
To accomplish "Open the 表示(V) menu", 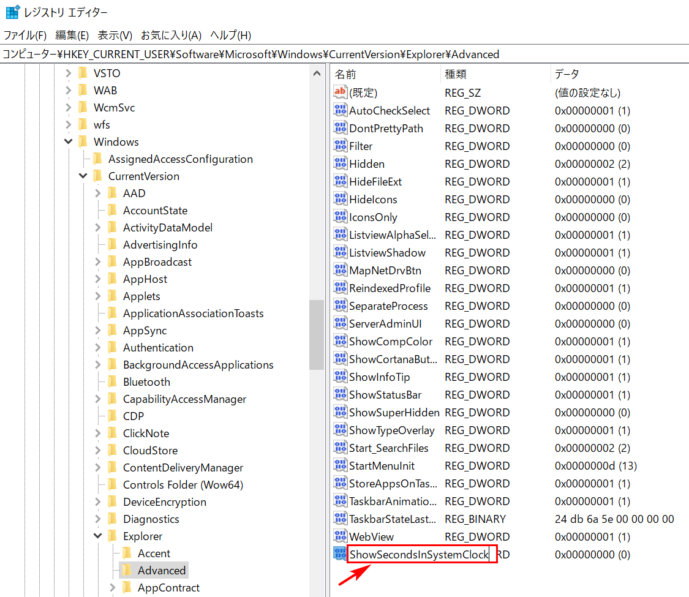I will pos(115,35).
